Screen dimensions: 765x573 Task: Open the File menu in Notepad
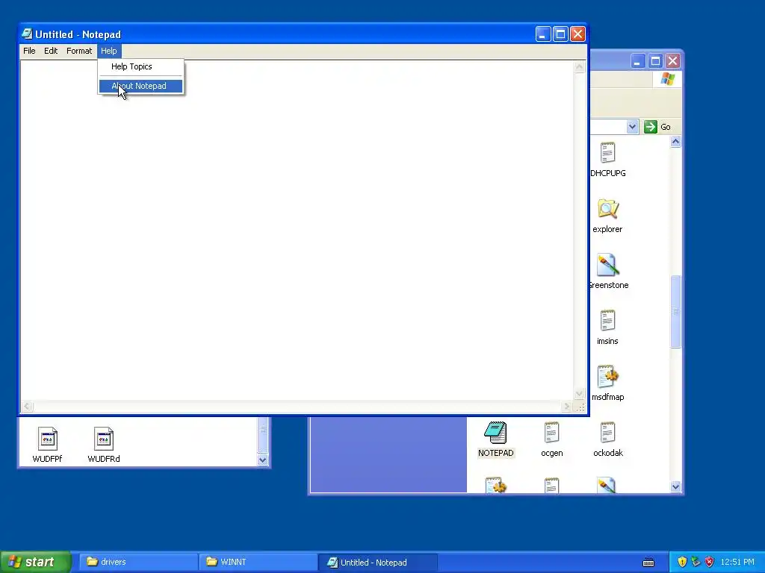(29, 51)
